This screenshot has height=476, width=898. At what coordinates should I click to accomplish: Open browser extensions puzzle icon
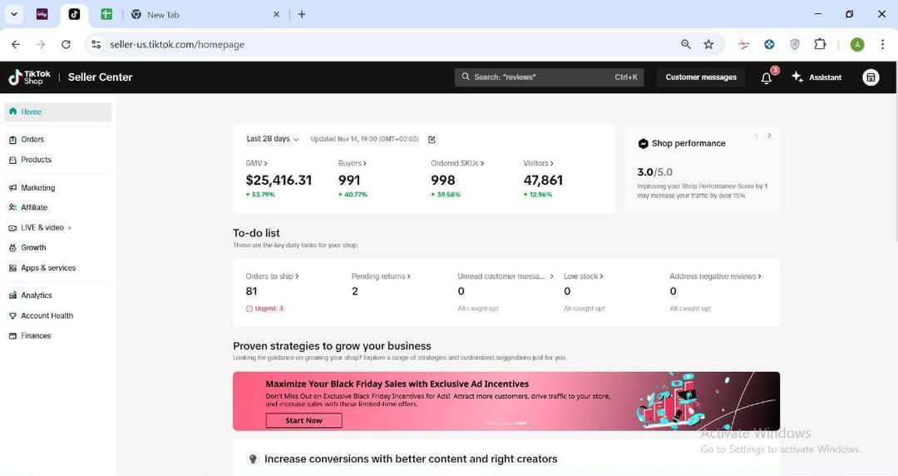coord(820,44)
